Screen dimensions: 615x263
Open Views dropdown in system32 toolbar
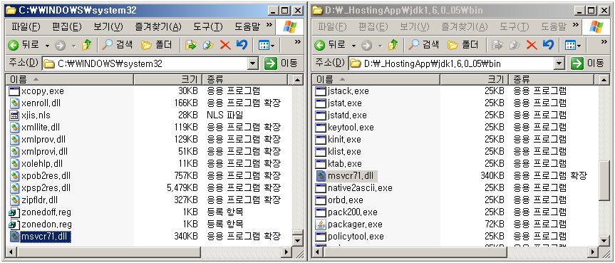click(x=267, y=46)
